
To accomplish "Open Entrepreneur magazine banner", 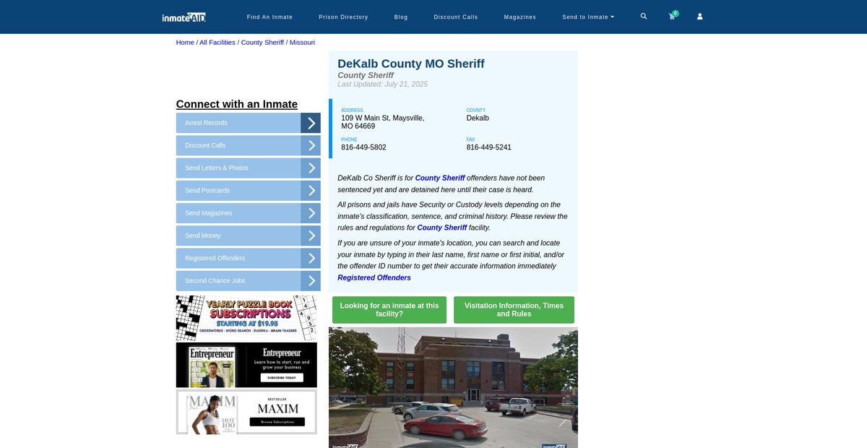I will [x=246, y=365].
